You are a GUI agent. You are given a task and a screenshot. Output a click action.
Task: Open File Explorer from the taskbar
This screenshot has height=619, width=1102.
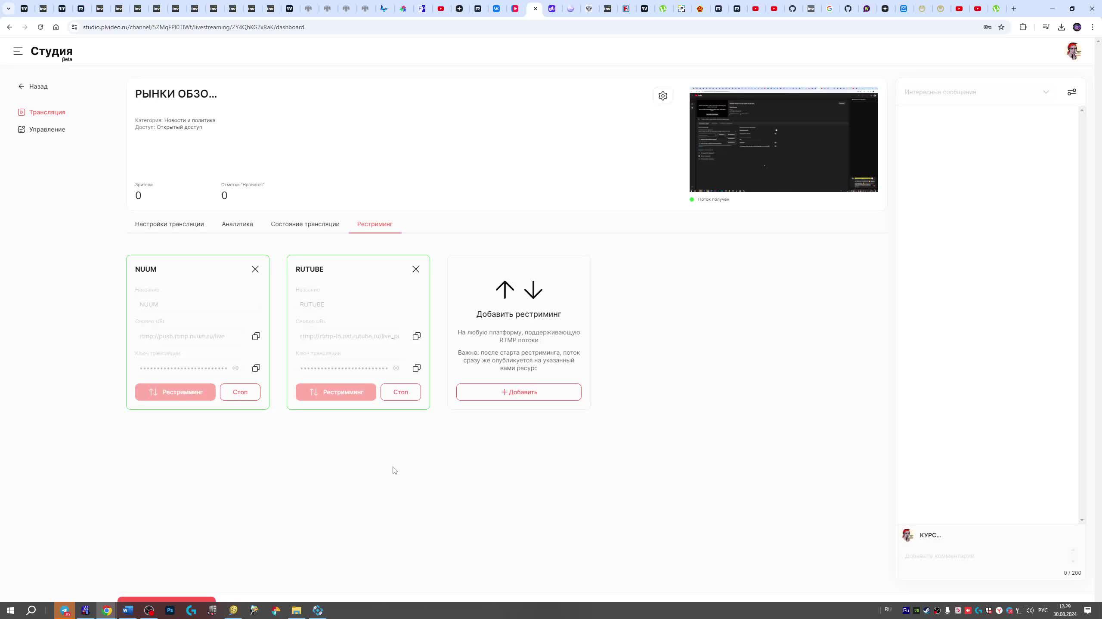[x=297, y=610]
